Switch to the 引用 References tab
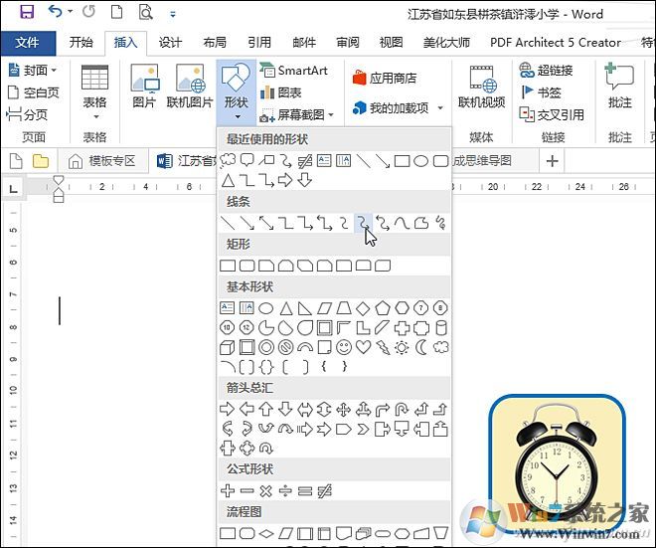The width and height of the screenshot is (656, 548). point(259,43)
